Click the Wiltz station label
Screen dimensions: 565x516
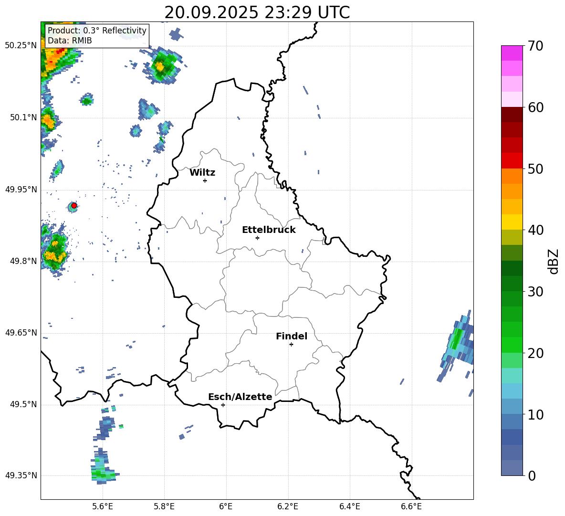[x=202, y=173]
